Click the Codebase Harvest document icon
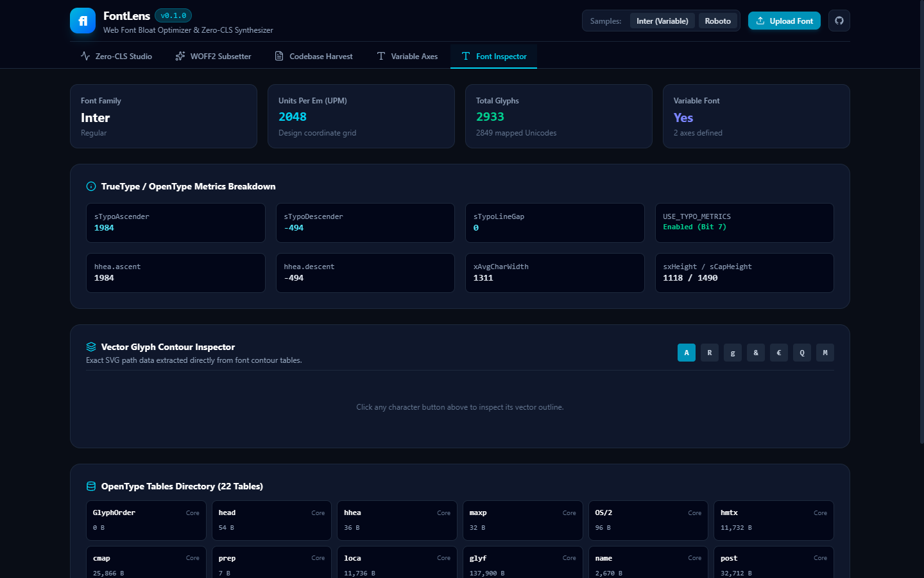 [279, 57]
